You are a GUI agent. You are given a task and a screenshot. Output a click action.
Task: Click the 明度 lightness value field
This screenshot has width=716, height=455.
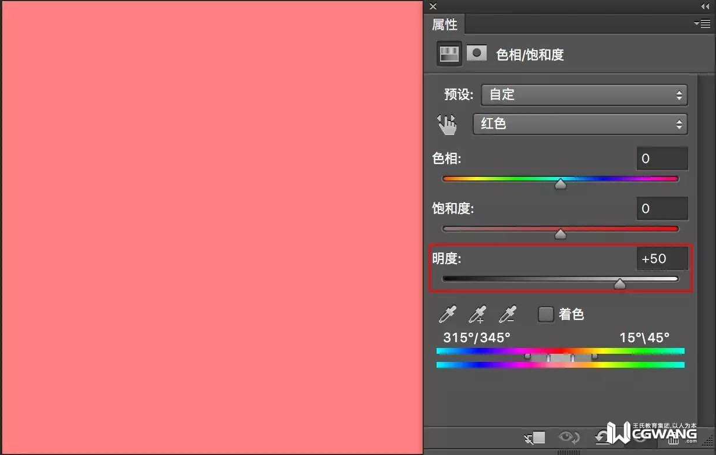(662, 258)
